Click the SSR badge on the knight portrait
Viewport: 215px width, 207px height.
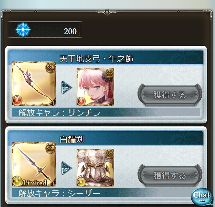(109, 154)
